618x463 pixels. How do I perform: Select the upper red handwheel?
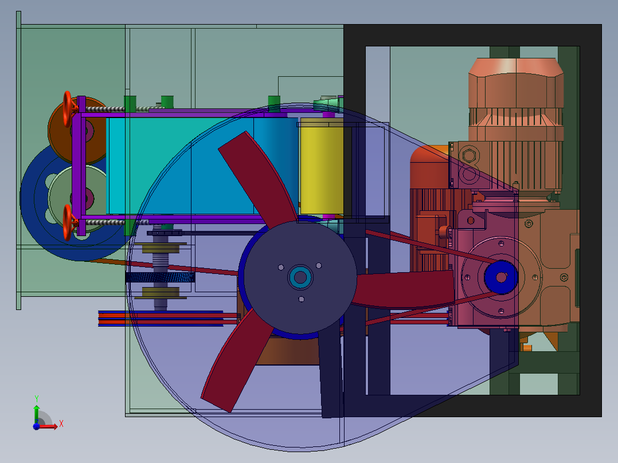click(x=68, y=109)
